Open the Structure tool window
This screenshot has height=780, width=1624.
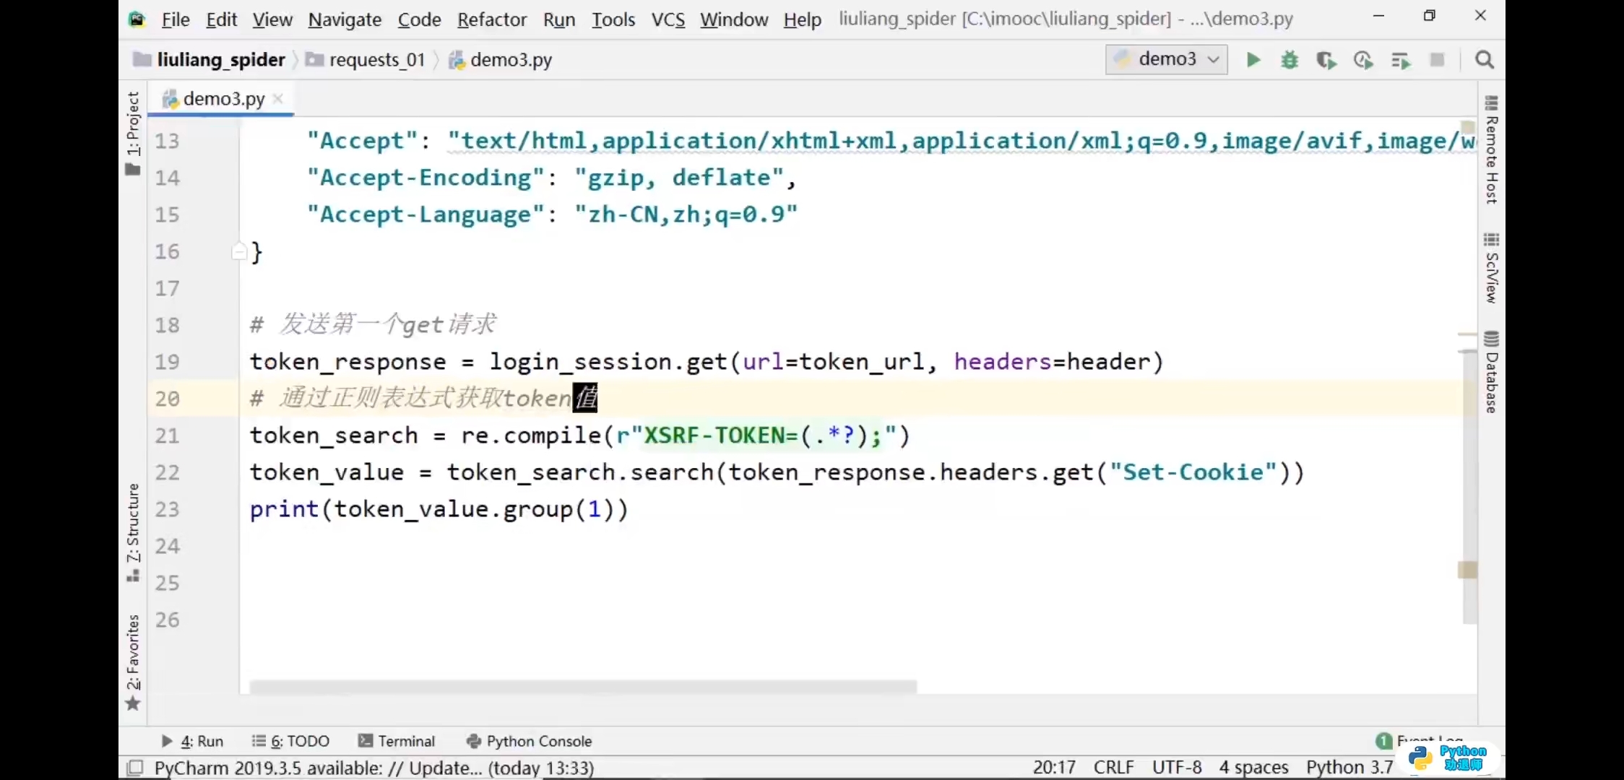click(x=133, y=532)
